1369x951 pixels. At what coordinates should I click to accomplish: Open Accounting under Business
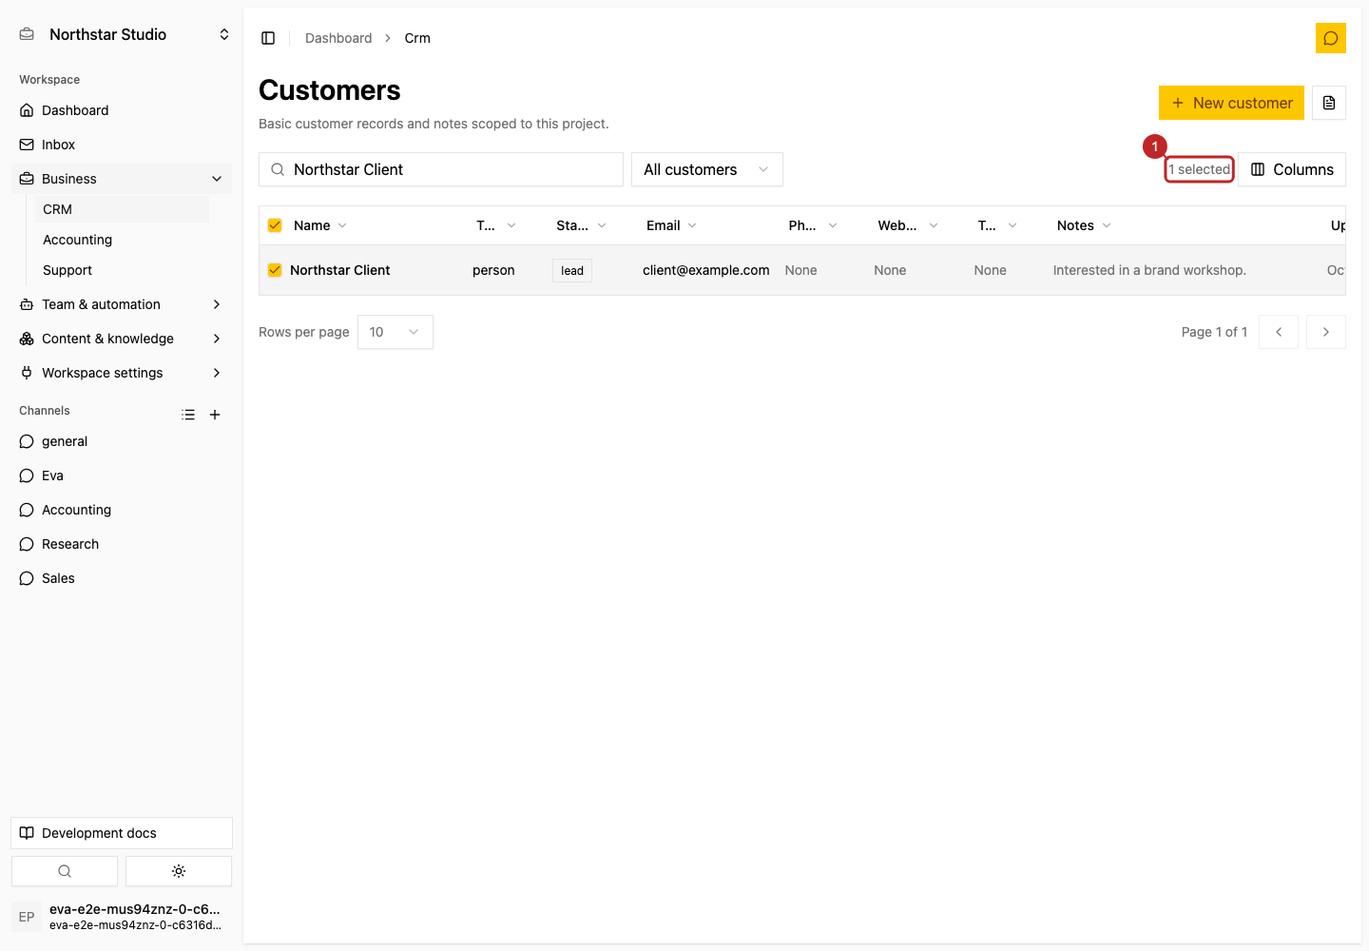point(122,240)
